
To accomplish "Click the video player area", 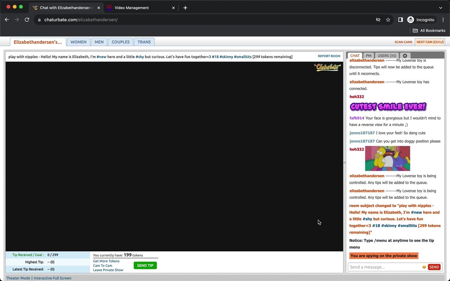I will (174, 156).
